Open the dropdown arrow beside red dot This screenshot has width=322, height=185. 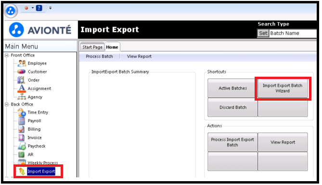pos(32,8)
